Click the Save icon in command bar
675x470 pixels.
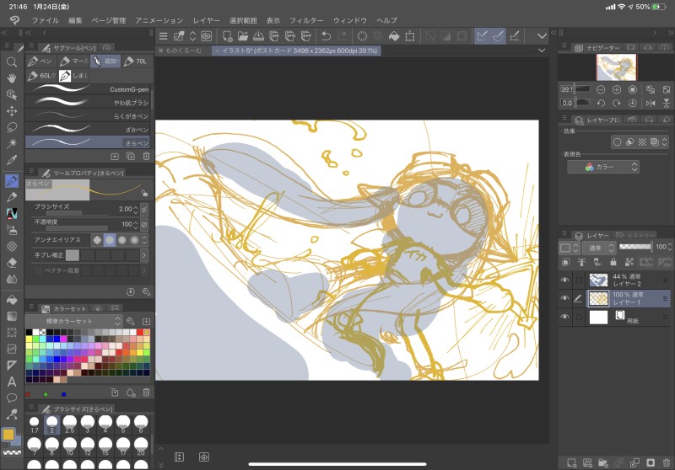coord(258,36)
